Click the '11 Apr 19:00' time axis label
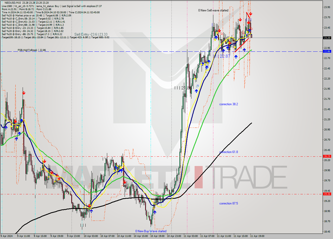Viewport: 333px width, 239px height. click(257, 236)
